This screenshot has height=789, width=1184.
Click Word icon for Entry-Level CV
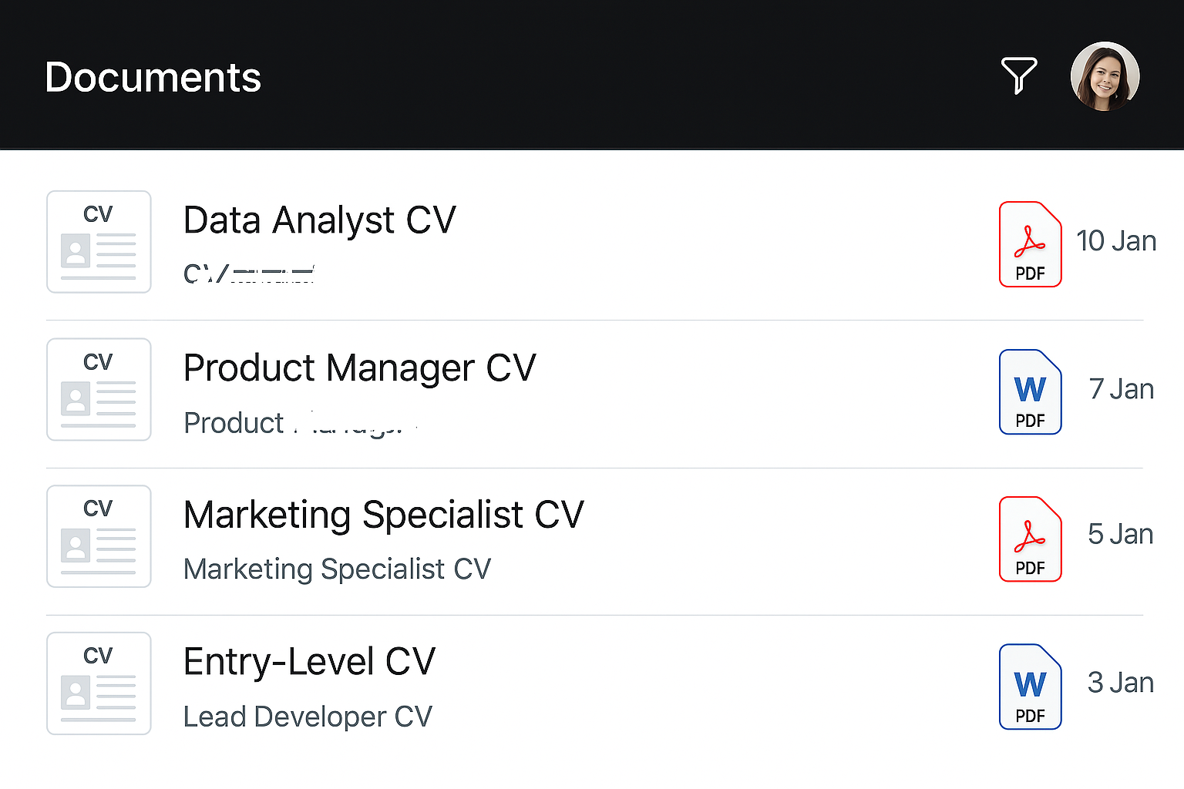click(x=1030, y=687)
